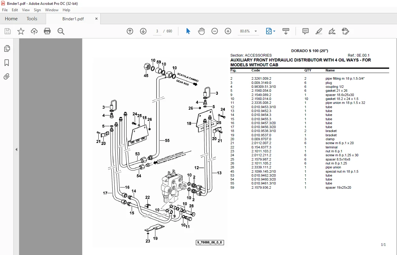
Task: Click the "Name" column header
Action: [330, 70]
